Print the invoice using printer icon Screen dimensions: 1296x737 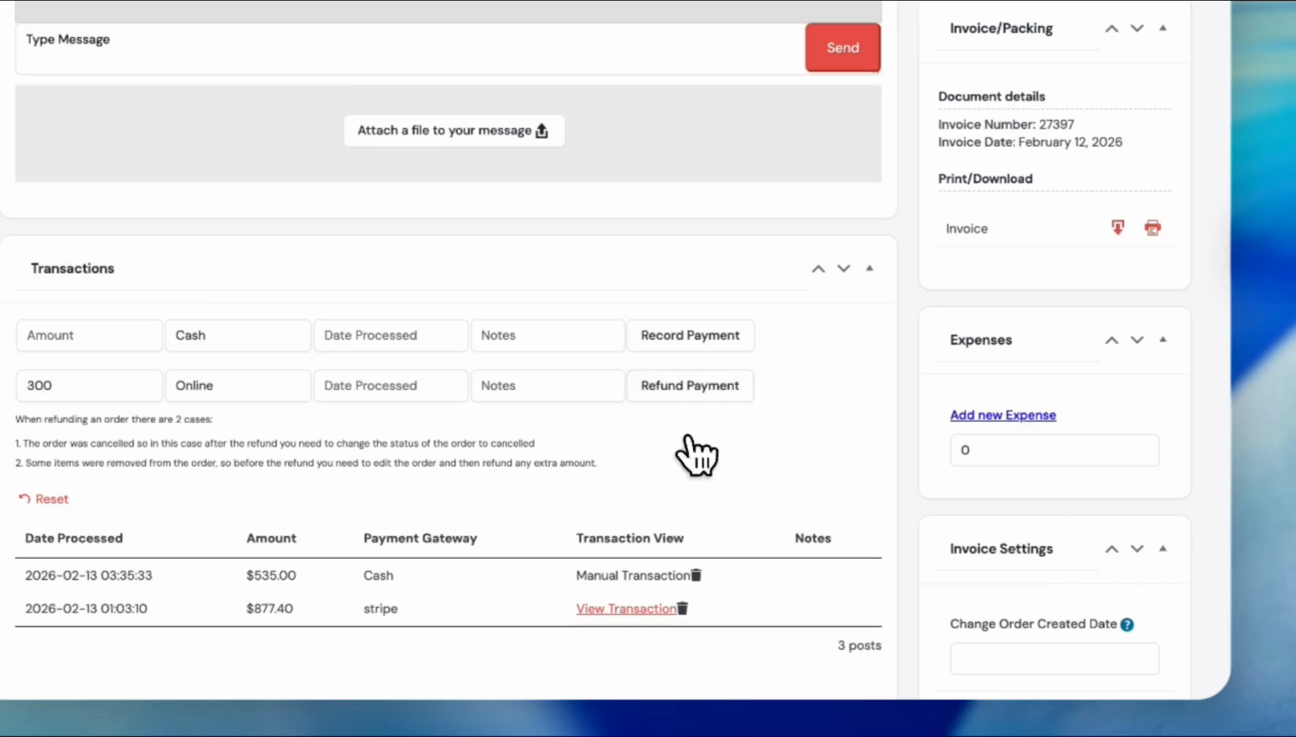(x=1152, y=228)
